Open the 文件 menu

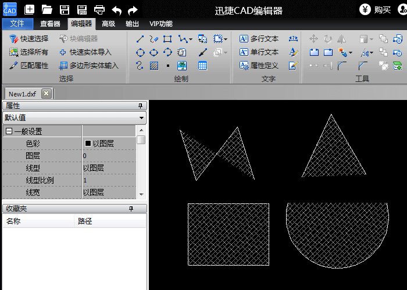pyautogui.click(x=17, y=24)
